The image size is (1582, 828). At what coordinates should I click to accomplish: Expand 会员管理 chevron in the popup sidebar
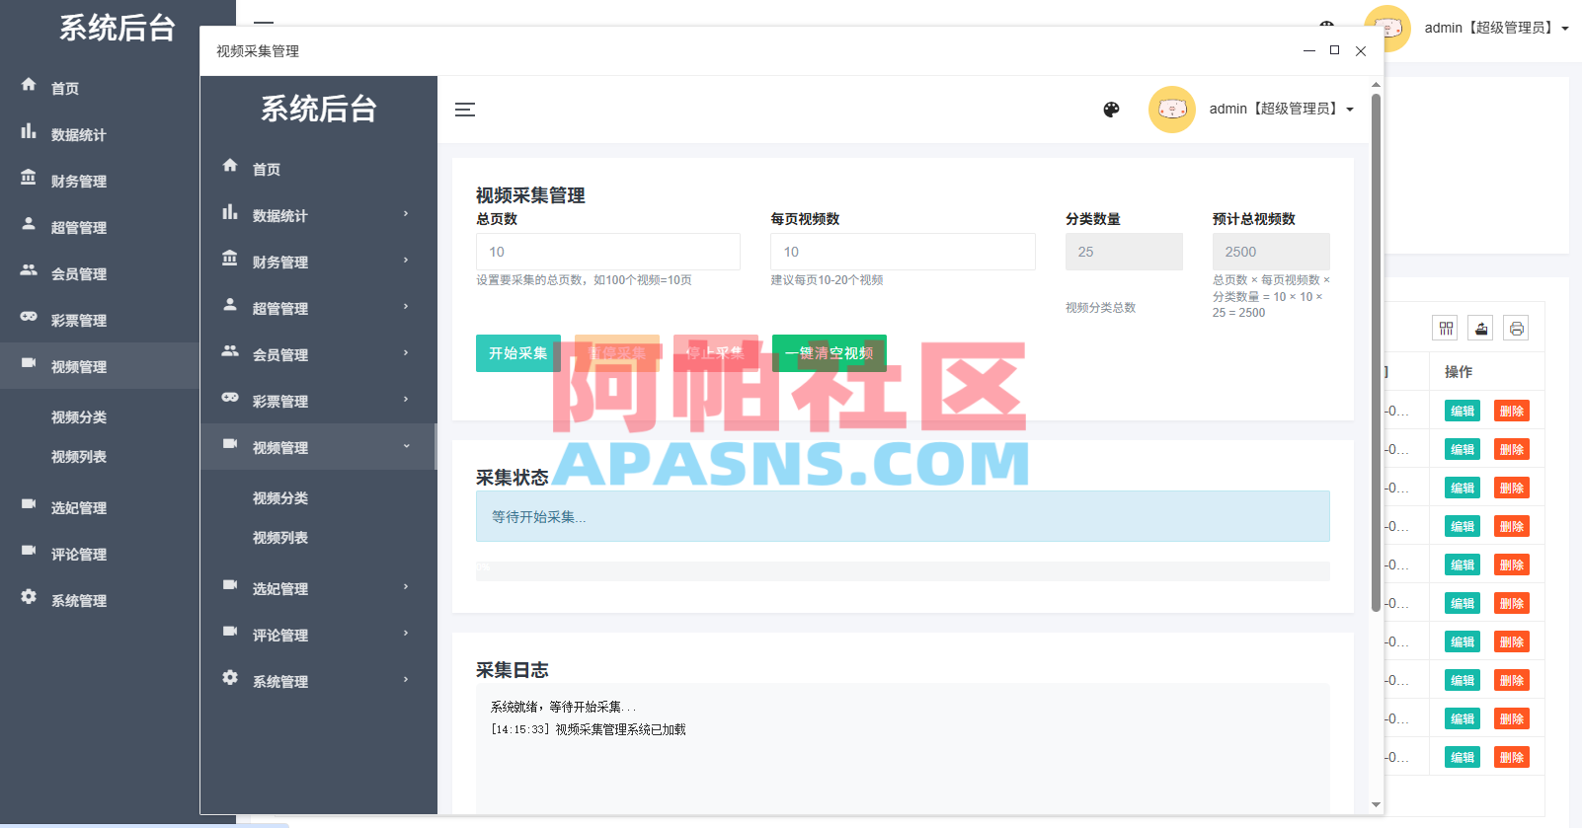click(x=406, y=353)
